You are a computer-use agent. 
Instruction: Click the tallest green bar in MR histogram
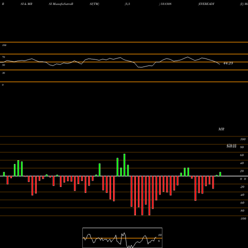(124, 165)
